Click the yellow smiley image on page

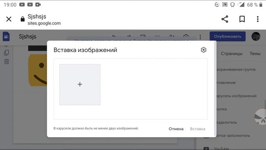[38, 70]
